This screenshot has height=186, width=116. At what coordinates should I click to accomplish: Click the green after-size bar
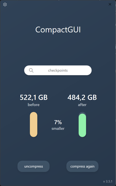click(82, 125)
